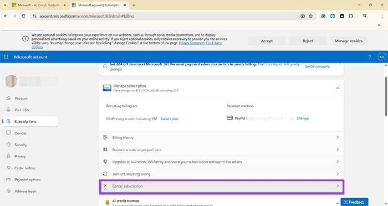
Task: Click the site info icon in address bar
Action: point(34,16)
